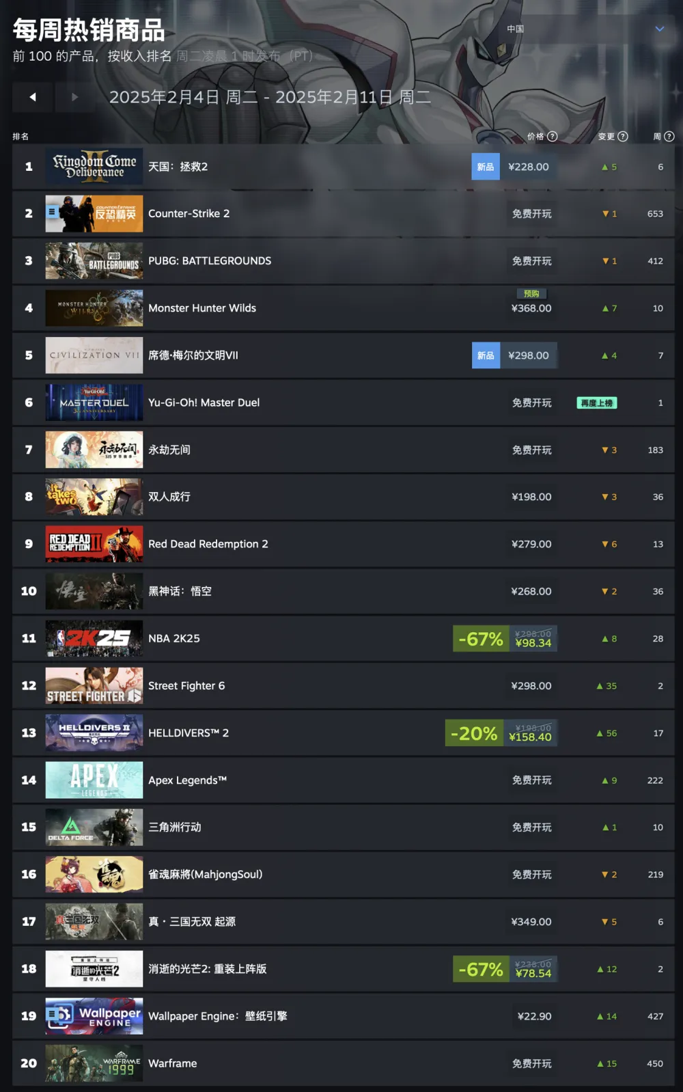
Task: Open the Red Dead Redemption 2 thumbnail
Action: click(94, 544)
